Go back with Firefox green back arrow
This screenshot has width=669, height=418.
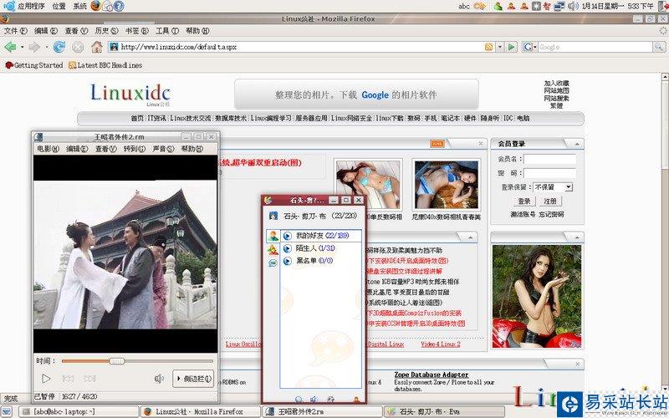10,47
